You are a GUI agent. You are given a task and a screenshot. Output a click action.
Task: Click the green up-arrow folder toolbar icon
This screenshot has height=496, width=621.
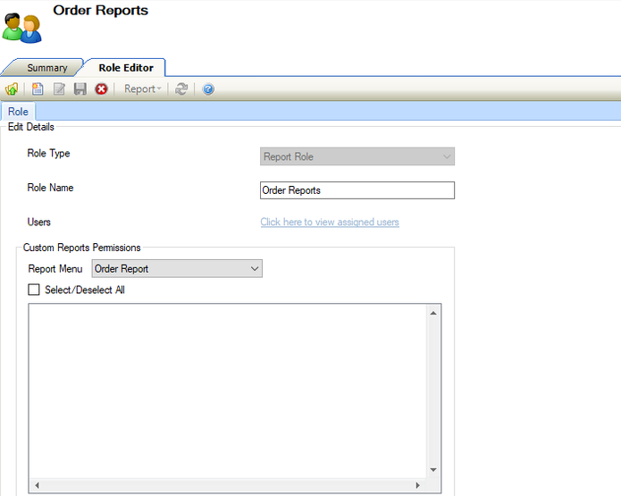coord(12,89)
